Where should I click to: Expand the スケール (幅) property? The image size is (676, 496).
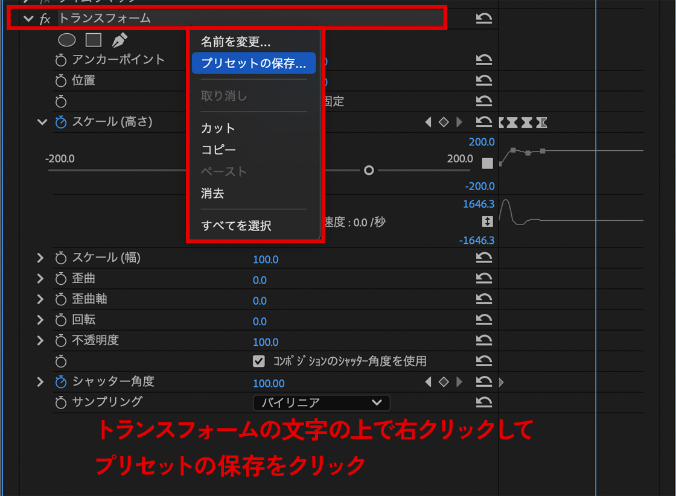point(40,258)
